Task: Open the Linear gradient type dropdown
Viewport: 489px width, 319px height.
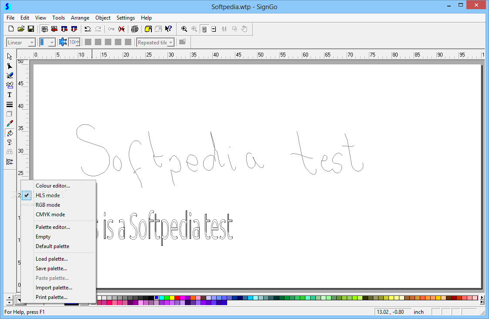Action: pyautogui.click(x=32, y=42)
